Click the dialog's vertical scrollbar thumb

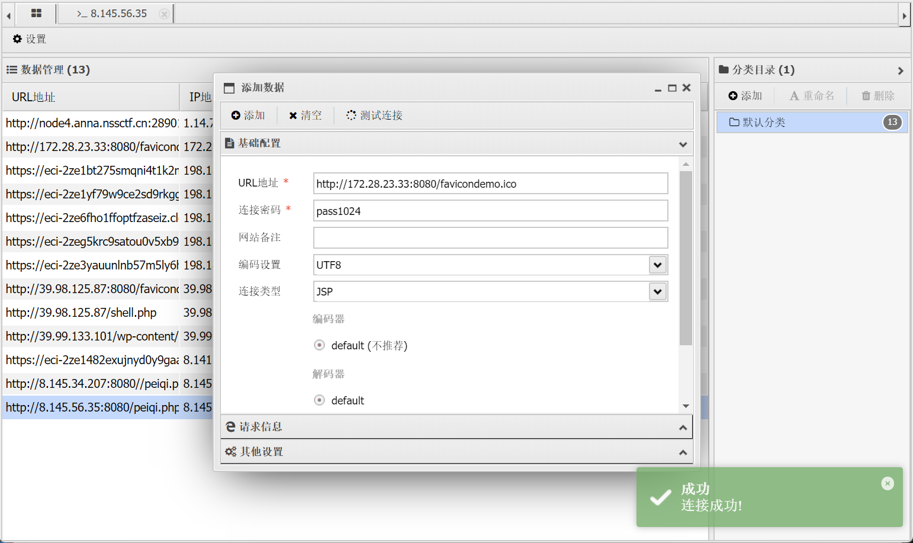[686, 258]
